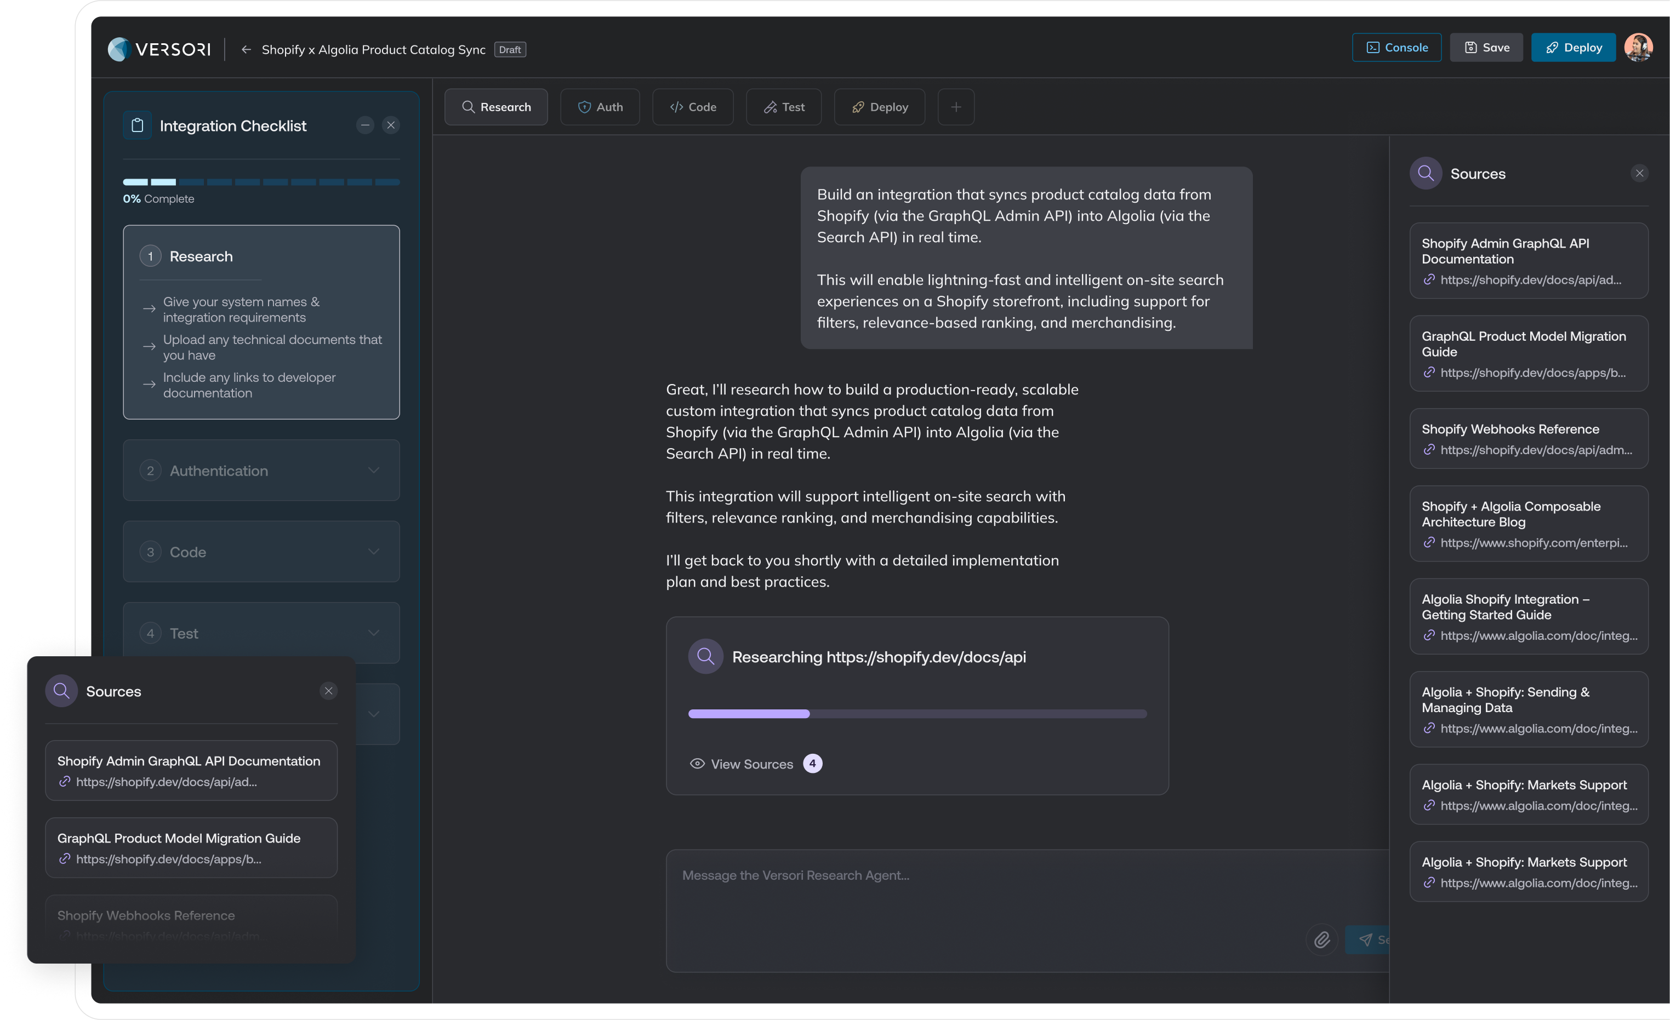Attach a file with paperclip icon
The image size is (1670, 1020).
[1321, 939]
